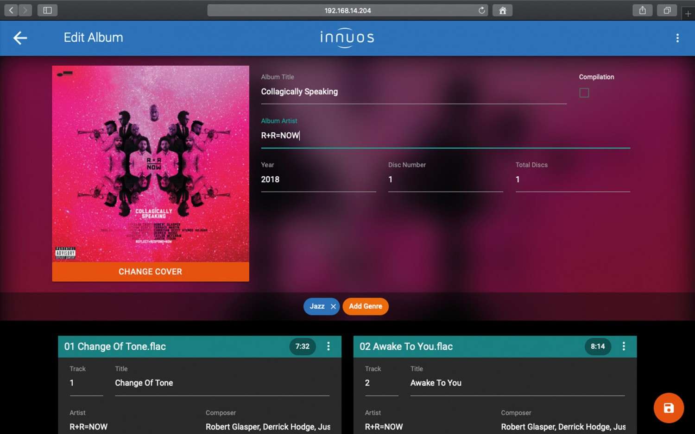Reload the page with refresh icon
The width and height of the screenshot is (695, 434).
482,10
